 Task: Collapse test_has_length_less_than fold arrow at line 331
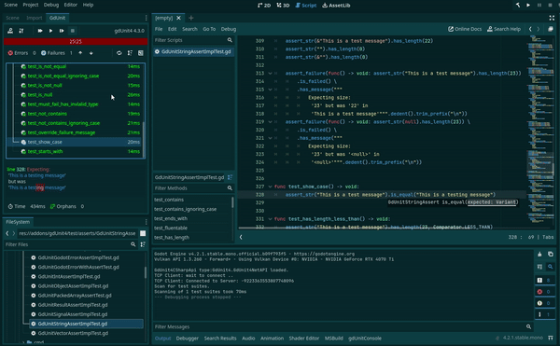tap(270, 219)
